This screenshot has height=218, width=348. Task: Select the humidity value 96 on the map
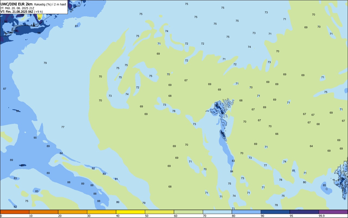click(16, 31)
